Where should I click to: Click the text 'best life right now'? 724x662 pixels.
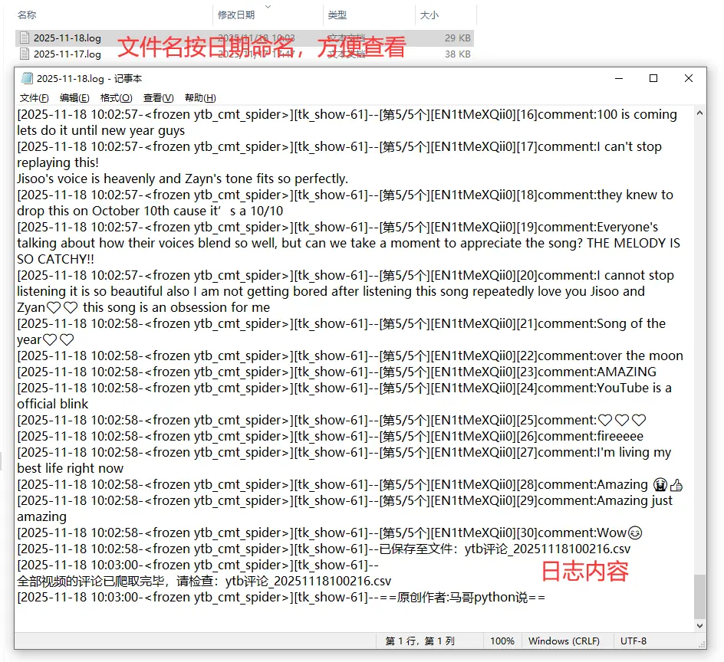(x=71, y=468)
